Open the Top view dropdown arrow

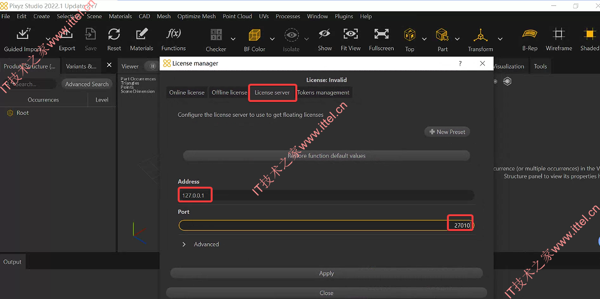424,39
